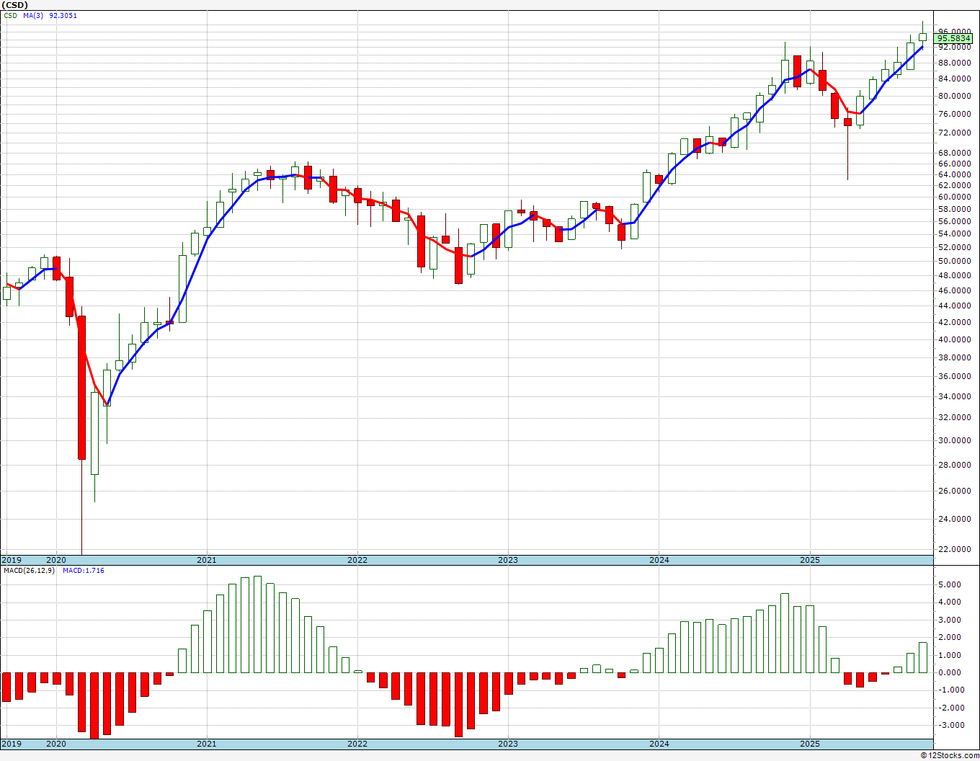
Task: Click the 44.0000 price axis label
Action: [x=955, y=306]
